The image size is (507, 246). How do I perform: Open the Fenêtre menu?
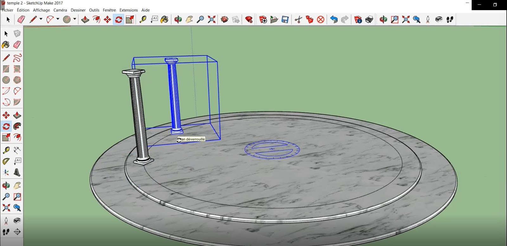click(109, 10)
